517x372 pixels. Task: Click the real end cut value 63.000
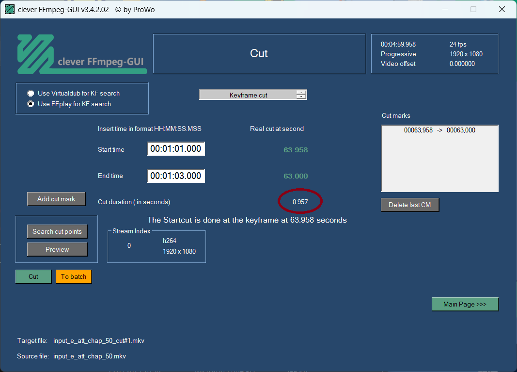point(296,176)
